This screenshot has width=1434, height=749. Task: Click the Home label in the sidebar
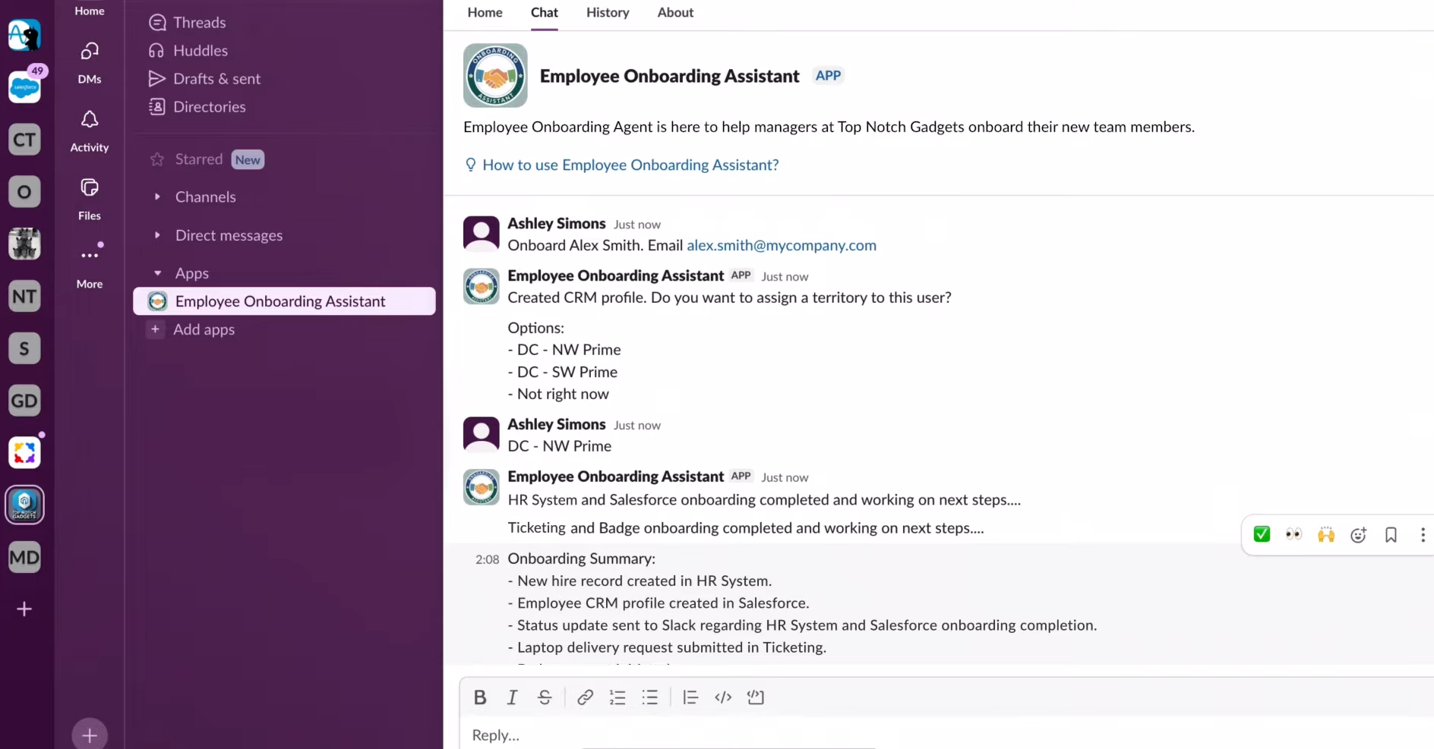pos(90,11)
